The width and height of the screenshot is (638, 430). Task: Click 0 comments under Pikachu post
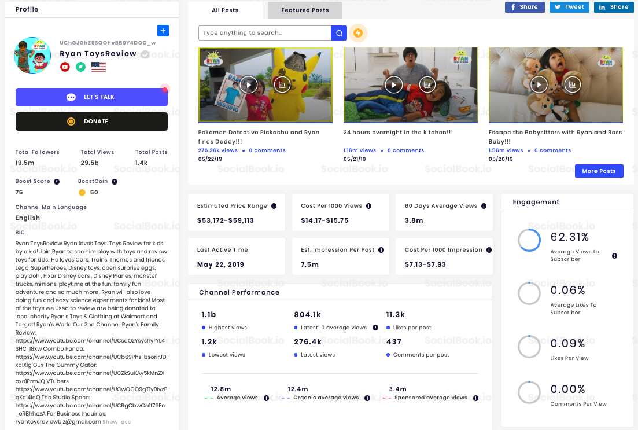(267, 150)
